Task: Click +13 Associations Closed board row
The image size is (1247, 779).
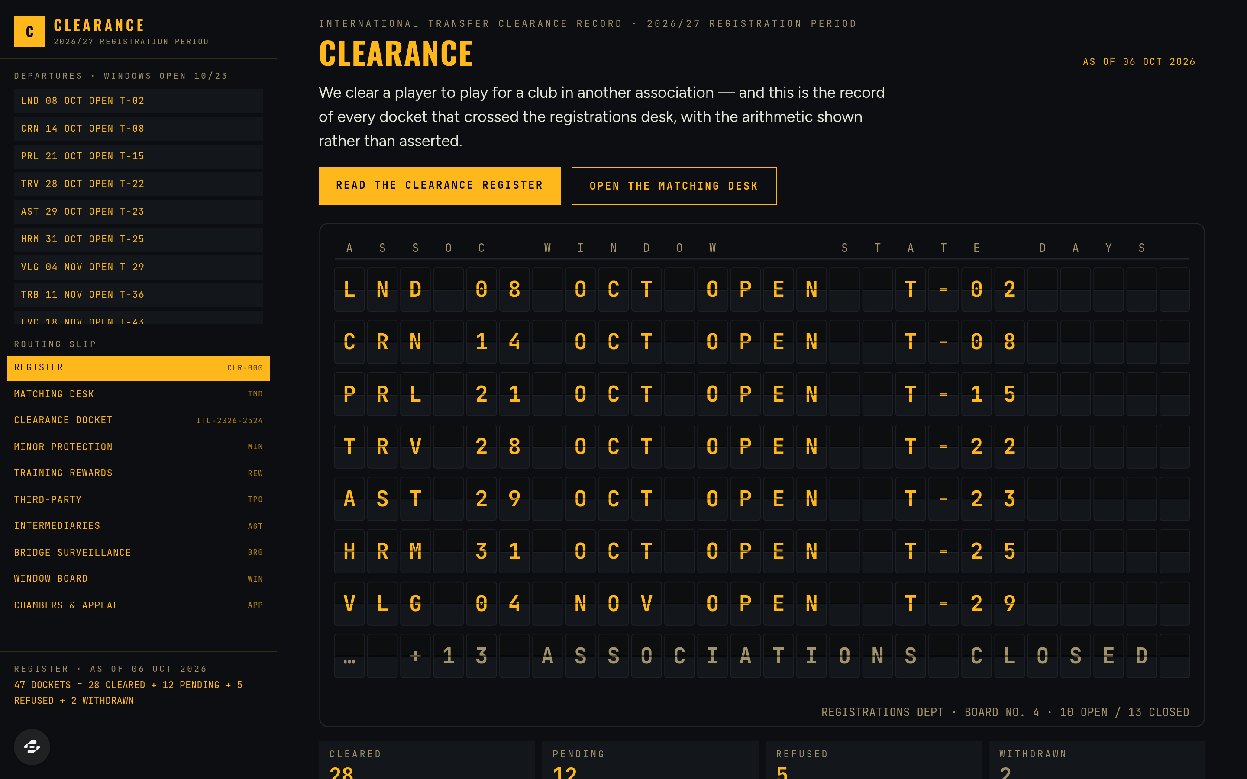Action: point(762,656)
